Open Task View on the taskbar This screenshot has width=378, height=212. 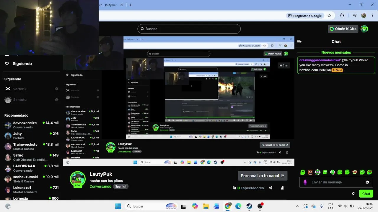[183, 206]
